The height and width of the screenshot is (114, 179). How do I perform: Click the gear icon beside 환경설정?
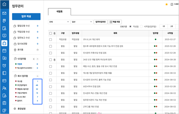point(15,109)
